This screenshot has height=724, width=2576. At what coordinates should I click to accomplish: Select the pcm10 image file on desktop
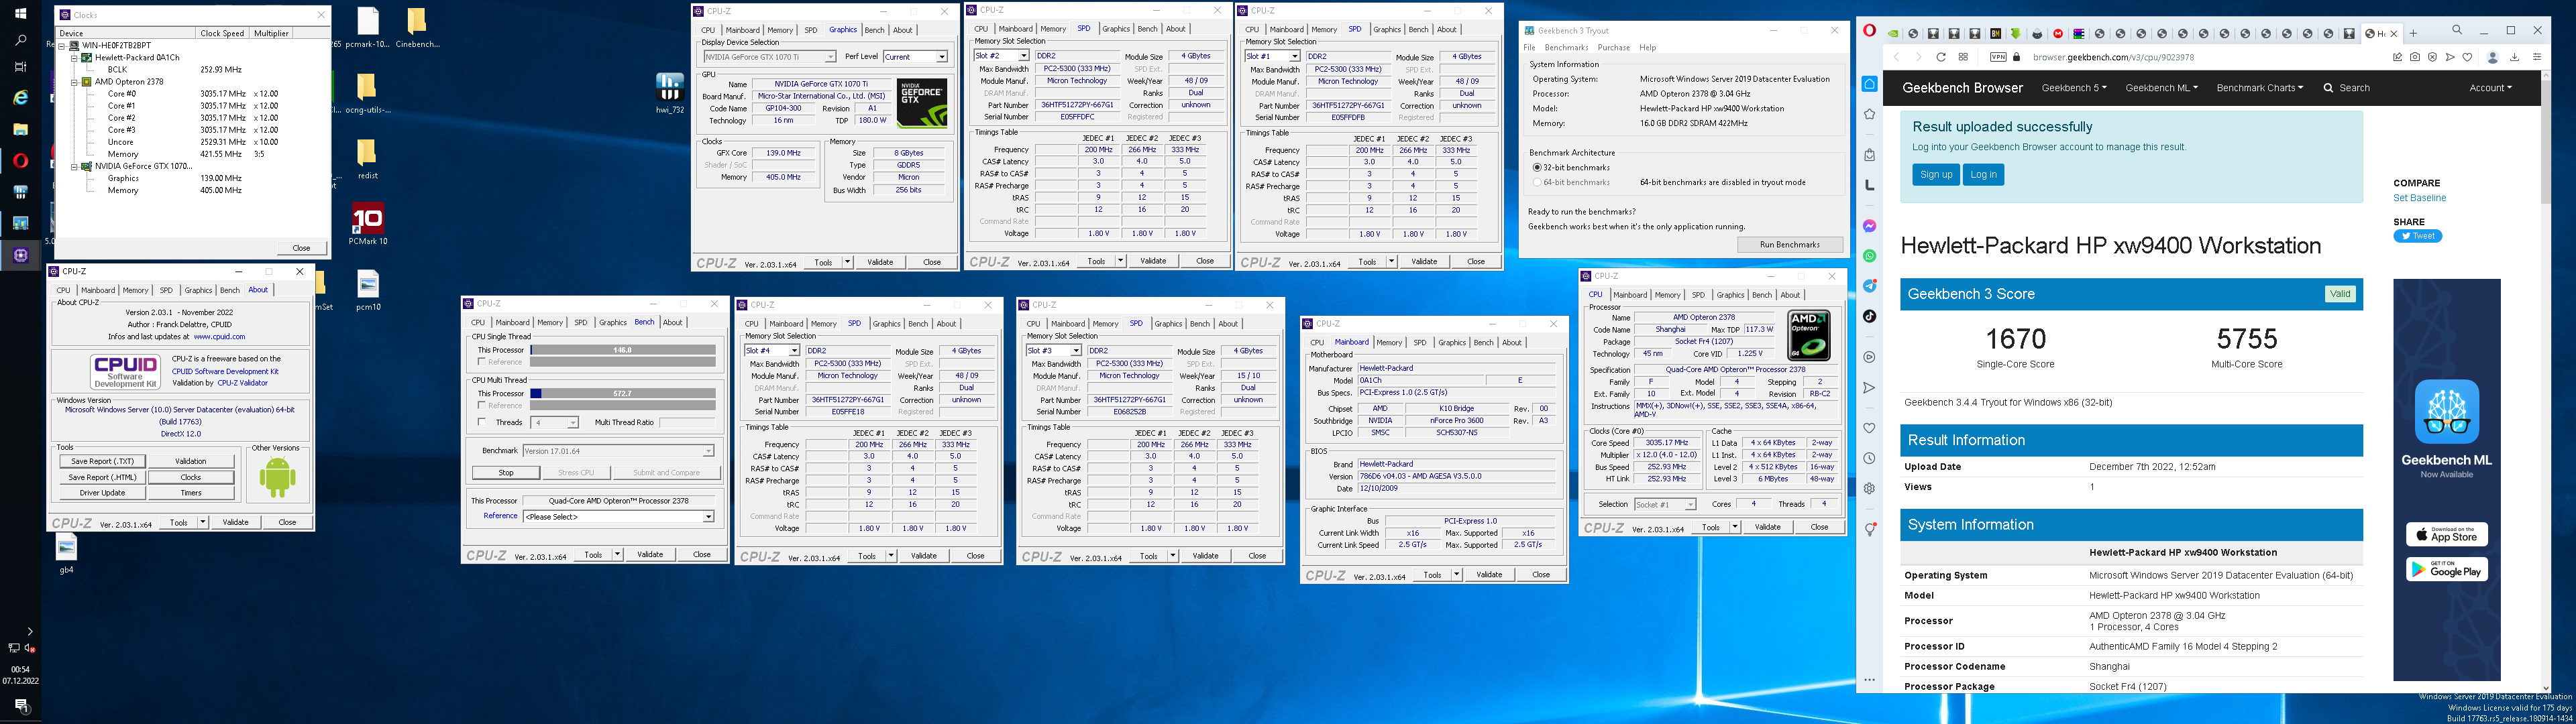(368, 291)
